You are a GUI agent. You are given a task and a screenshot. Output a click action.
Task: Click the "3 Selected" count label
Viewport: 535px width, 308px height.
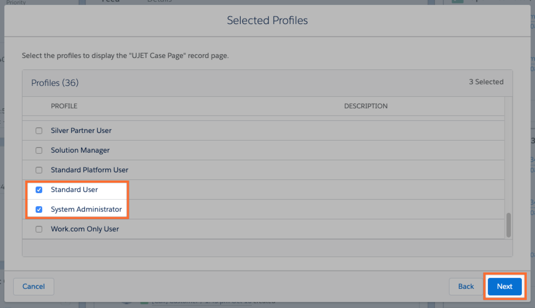(x=486, y=82)
